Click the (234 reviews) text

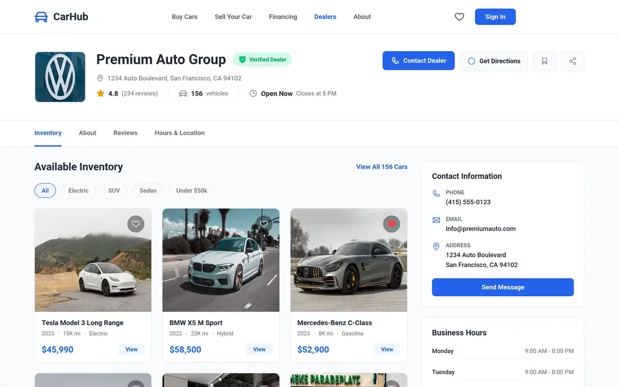coord(140,93)
